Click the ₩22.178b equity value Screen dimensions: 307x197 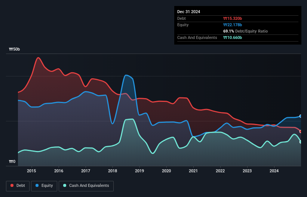[233, 25]
